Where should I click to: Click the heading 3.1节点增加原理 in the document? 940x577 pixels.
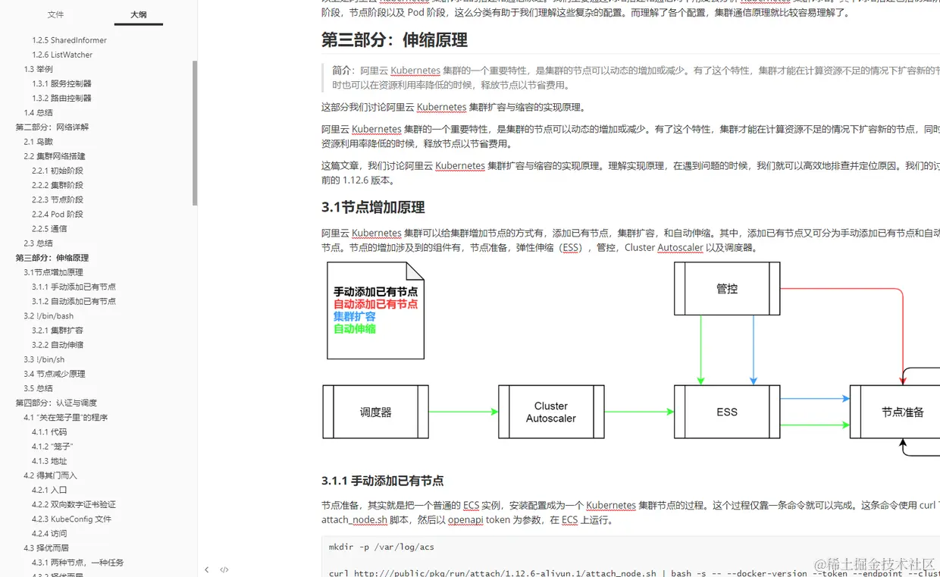(373, 207)
